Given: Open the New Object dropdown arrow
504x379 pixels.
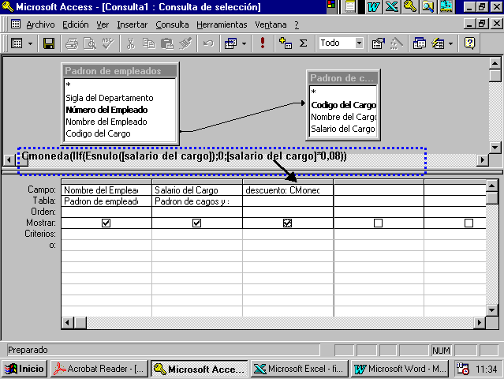Looking at the screenshot, I should tap(450, 43).
